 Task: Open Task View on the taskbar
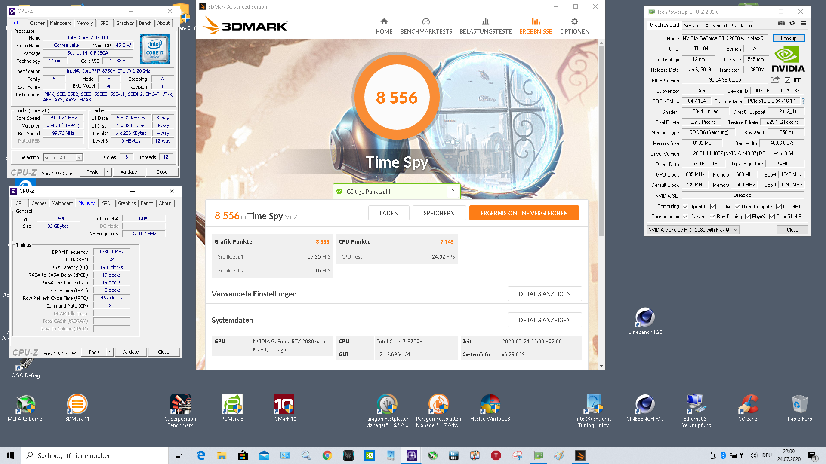pyautogui.click(x=179, y=455)
